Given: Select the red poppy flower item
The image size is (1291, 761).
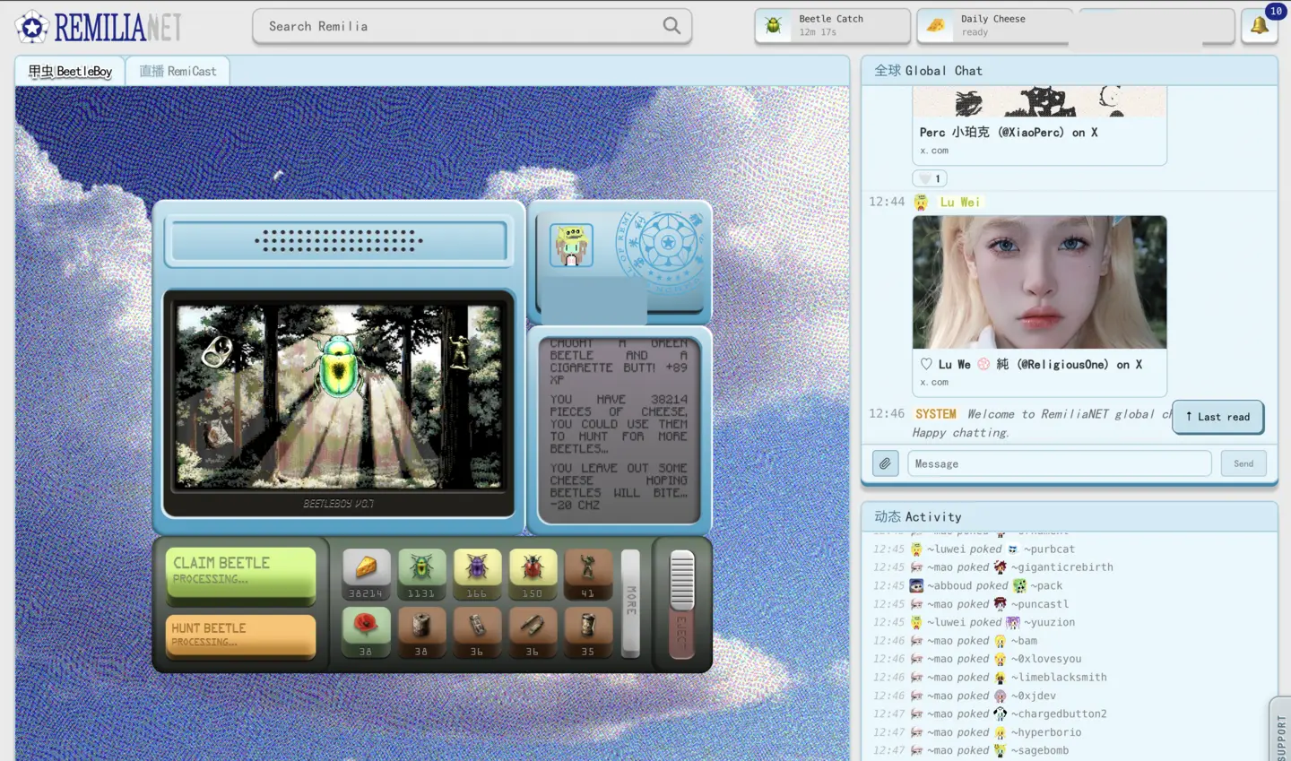Looking at the screenshot, I should (366, 632).
